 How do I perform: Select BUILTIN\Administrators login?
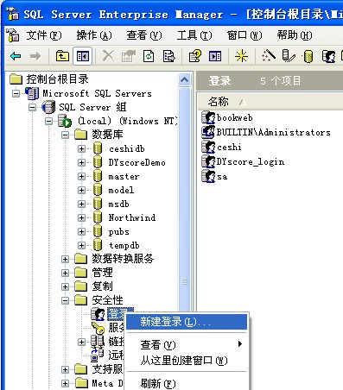274,132
